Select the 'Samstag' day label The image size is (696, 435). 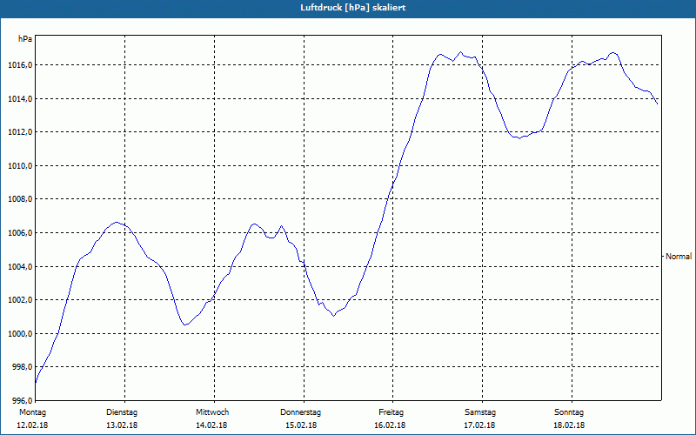pyautogui.click(x=480, y=412)
